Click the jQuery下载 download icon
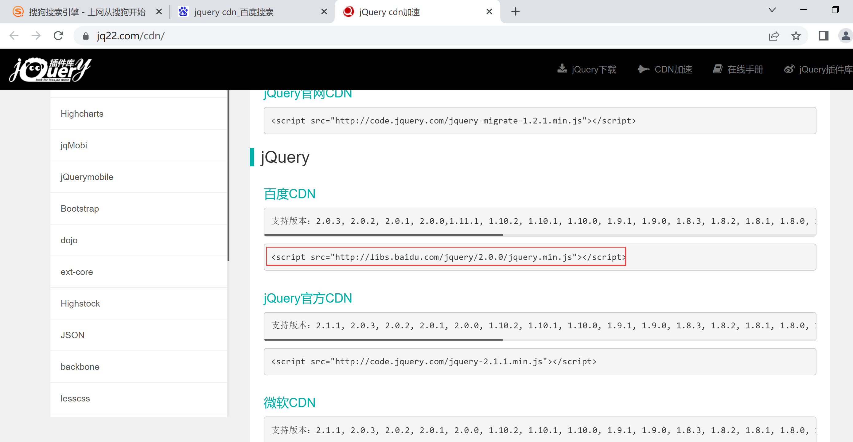 562,69
